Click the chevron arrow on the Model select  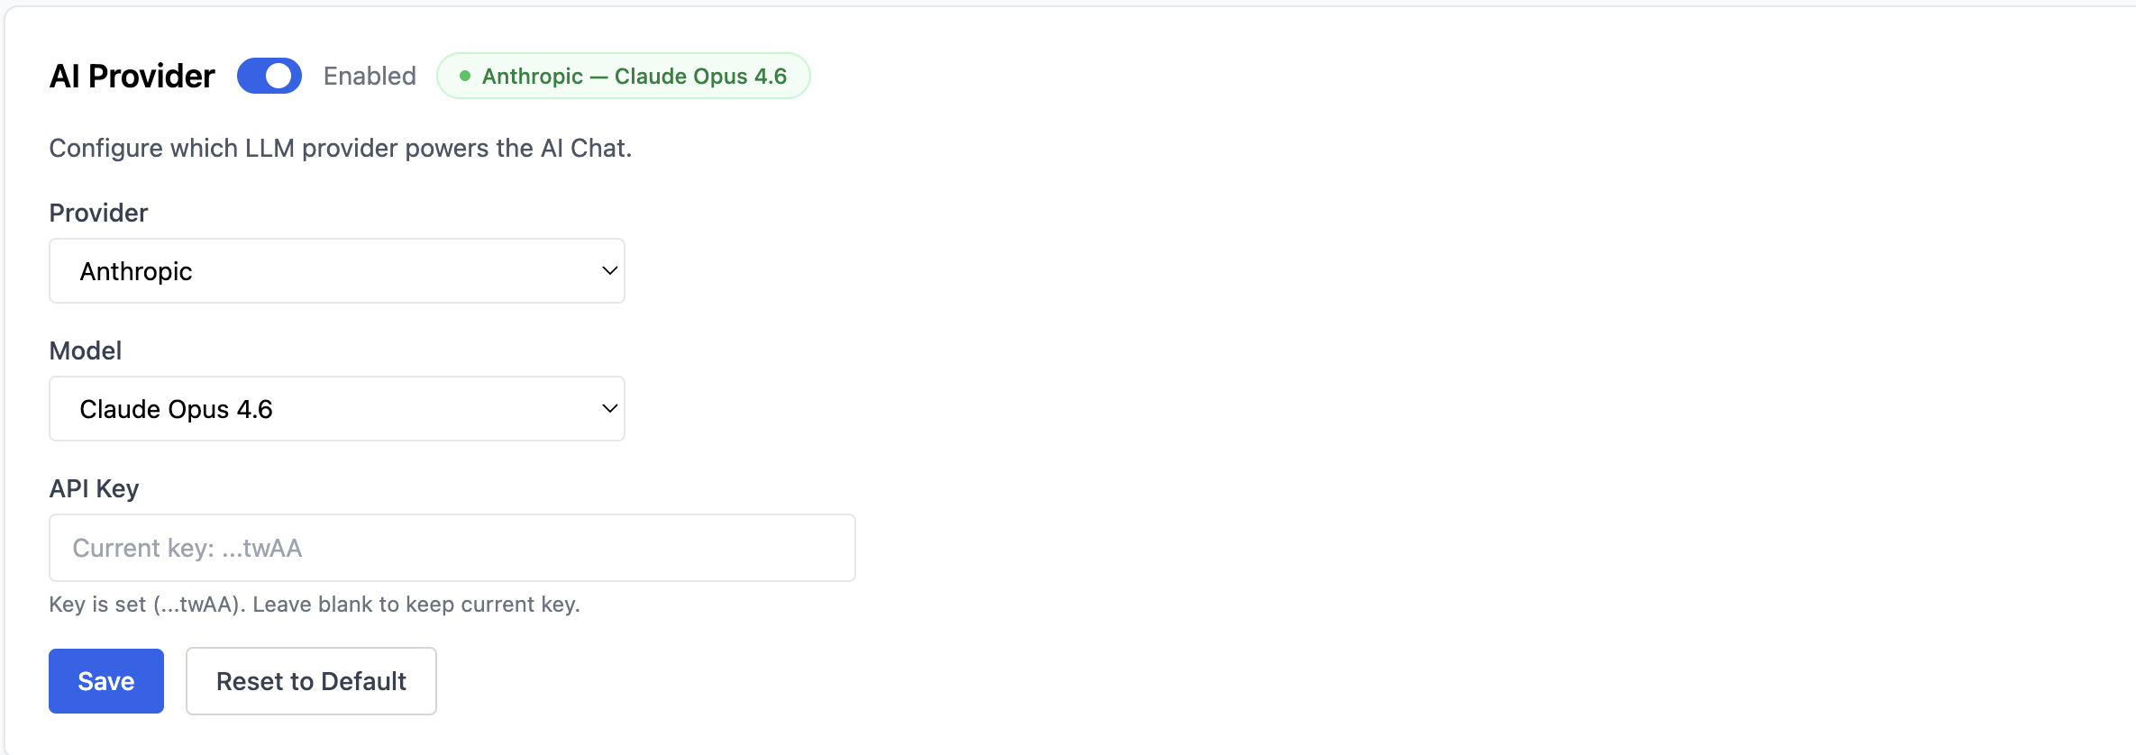click(609, 408)
